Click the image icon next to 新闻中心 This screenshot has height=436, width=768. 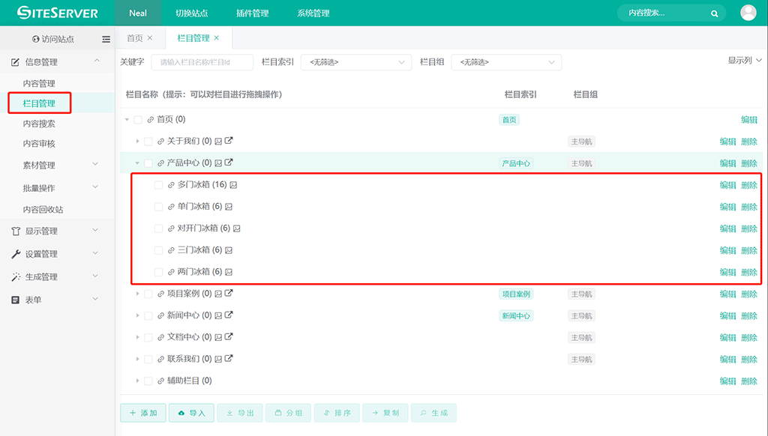click(218, 315)
